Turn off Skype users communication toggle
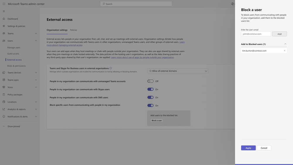The width and height of the screenshot is (293, 165). pos(150,89)
